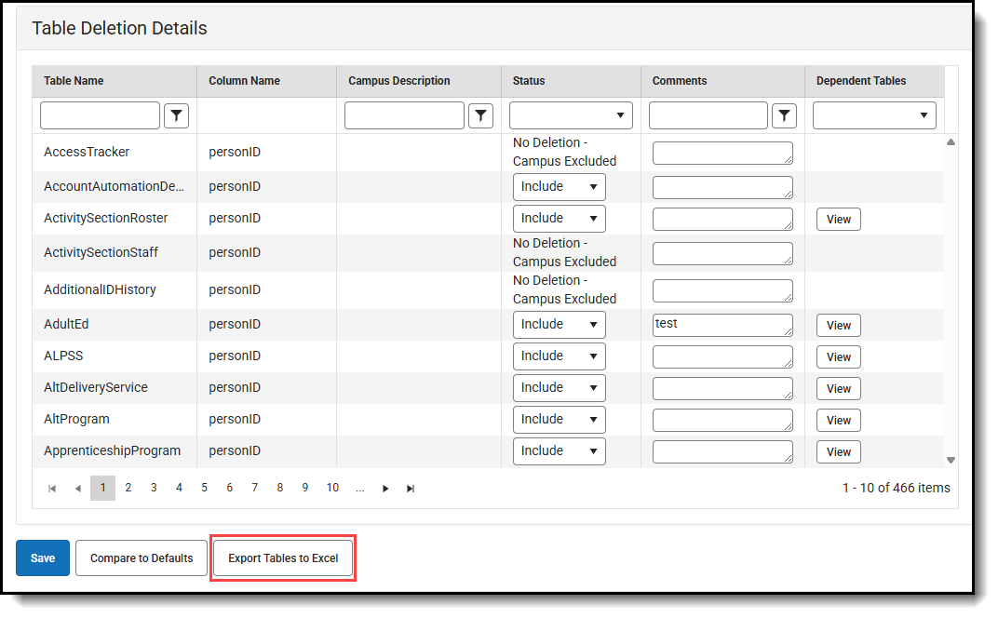Click Compare to Defaults
This screenshot has width=998, height=618.
pyautogui.click(x=141, y=558)
